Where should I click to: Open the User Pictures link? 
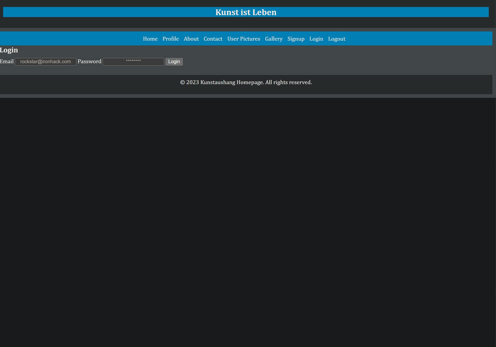244,39
